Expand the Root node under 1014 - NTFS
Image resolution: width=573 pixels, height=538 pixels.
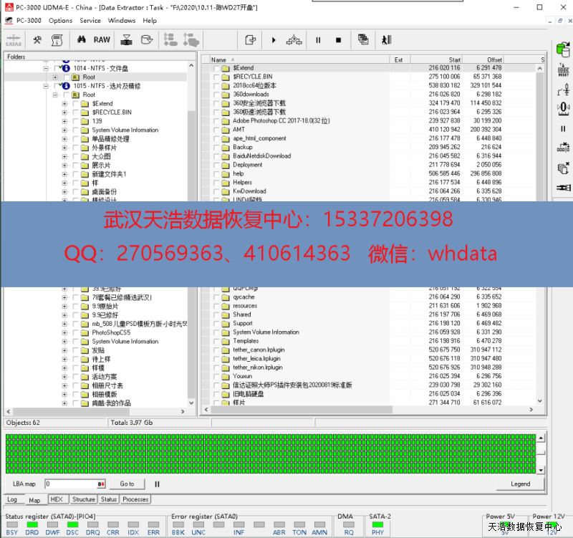point(55,77)
